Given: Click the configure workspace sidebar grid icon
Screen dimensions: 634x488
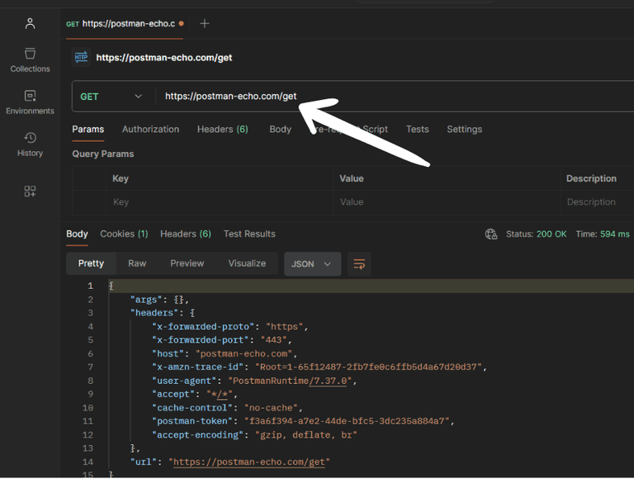Looking at the screenshot, I should tap(30, 192).
